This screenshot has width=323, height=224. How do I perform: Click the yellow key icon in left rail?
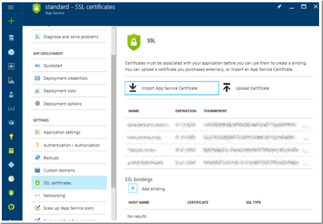tap(11, 137)
